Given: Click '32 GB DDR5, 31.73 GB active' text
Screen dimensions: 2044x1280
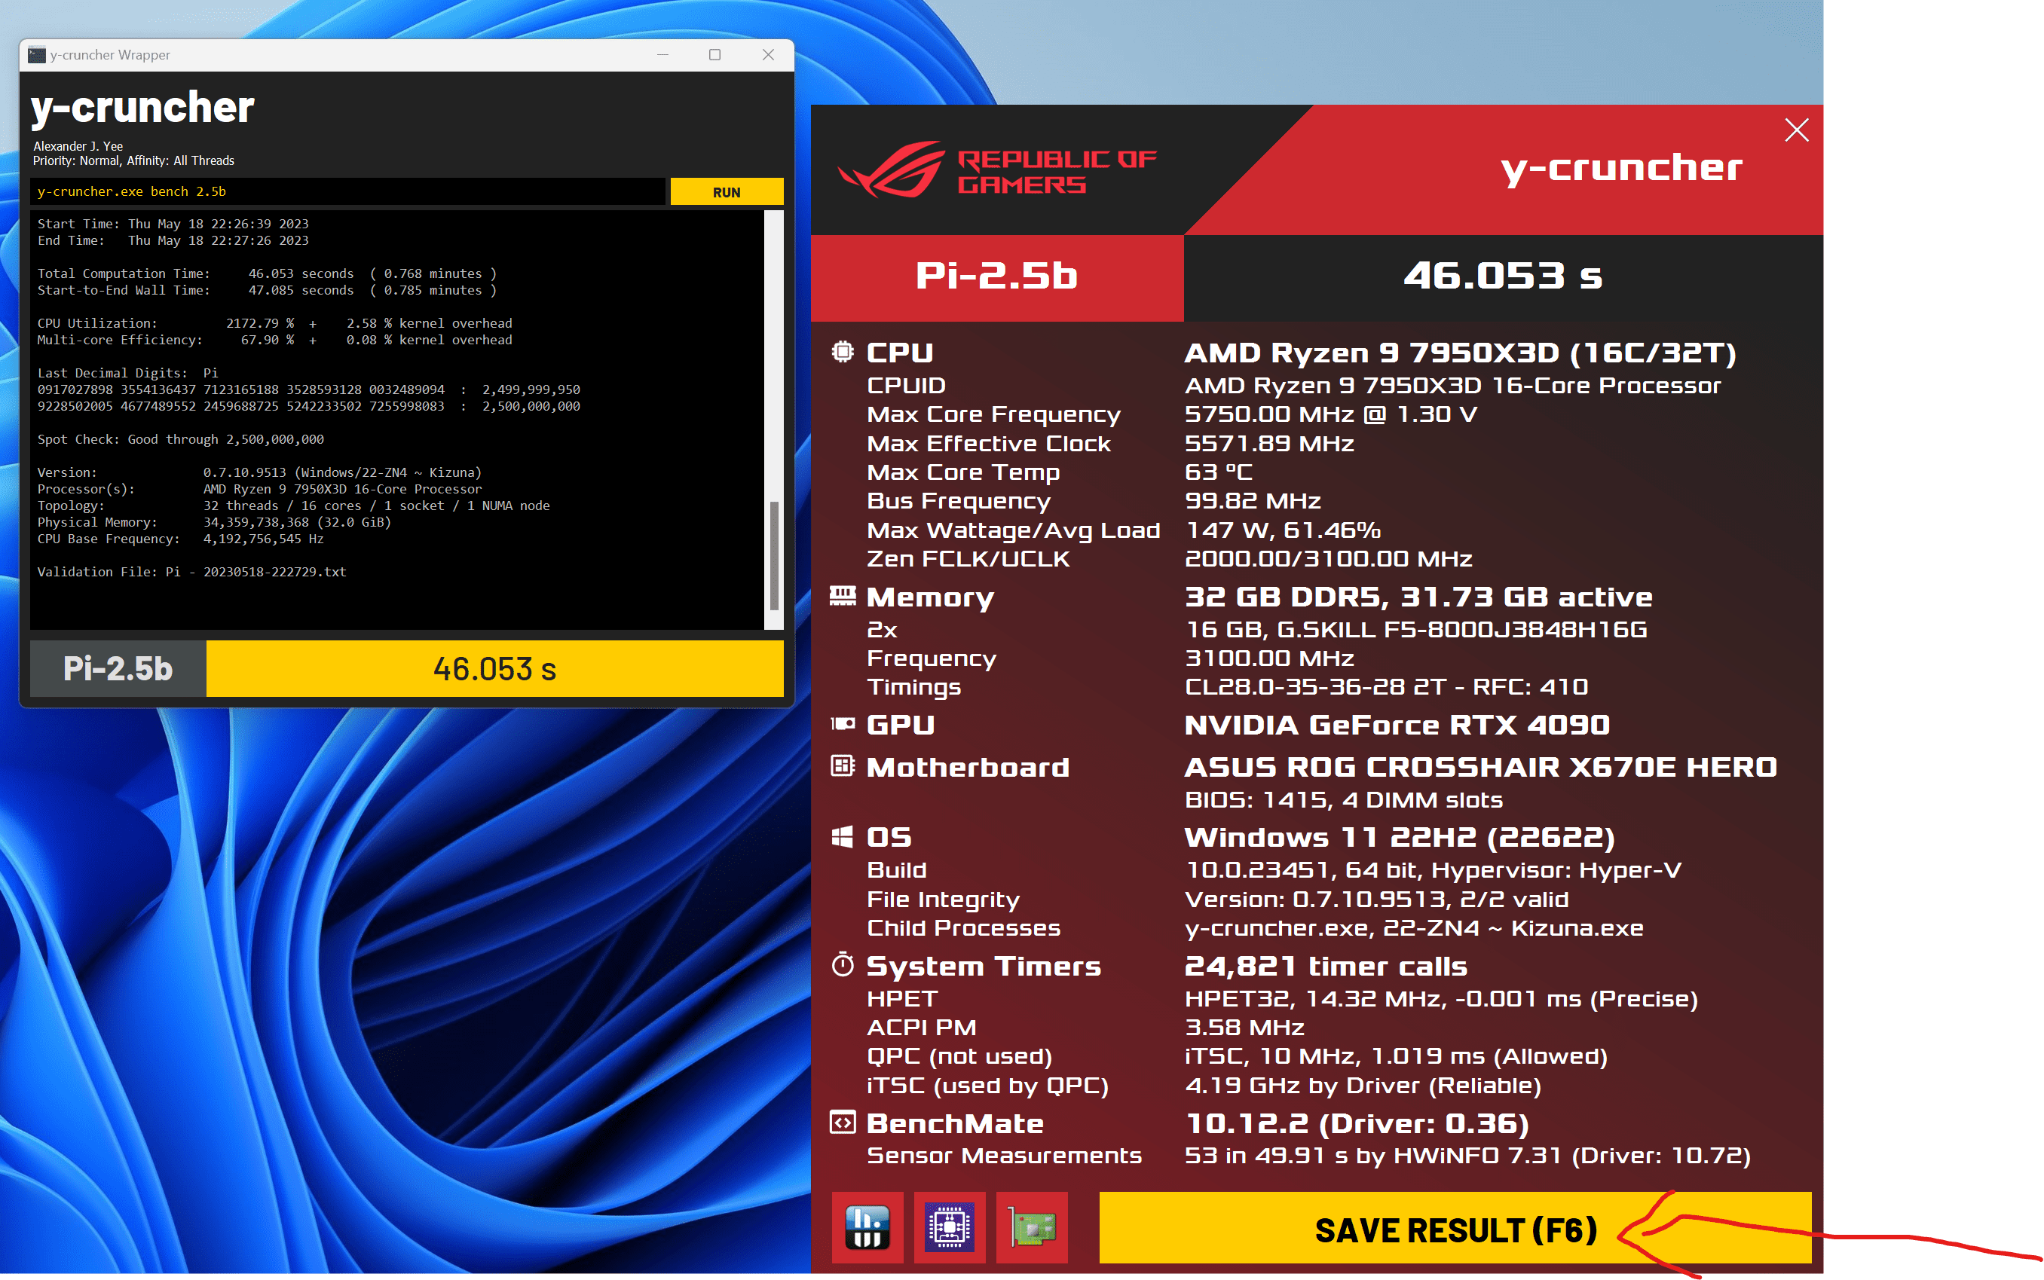Looking at the screenshot, I should 1418,597.
